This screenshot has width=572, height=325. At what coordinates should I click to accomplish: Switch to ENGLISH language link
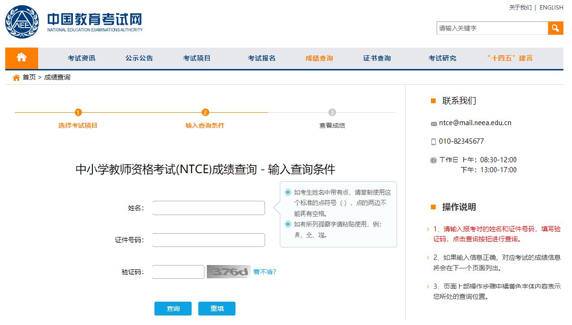pyautogui.click(x=551, y=8)
